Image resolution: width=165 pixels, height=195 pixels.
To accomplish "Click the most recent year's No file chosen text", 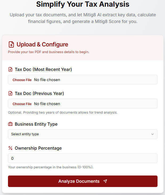I will click(x=47, y=80).
